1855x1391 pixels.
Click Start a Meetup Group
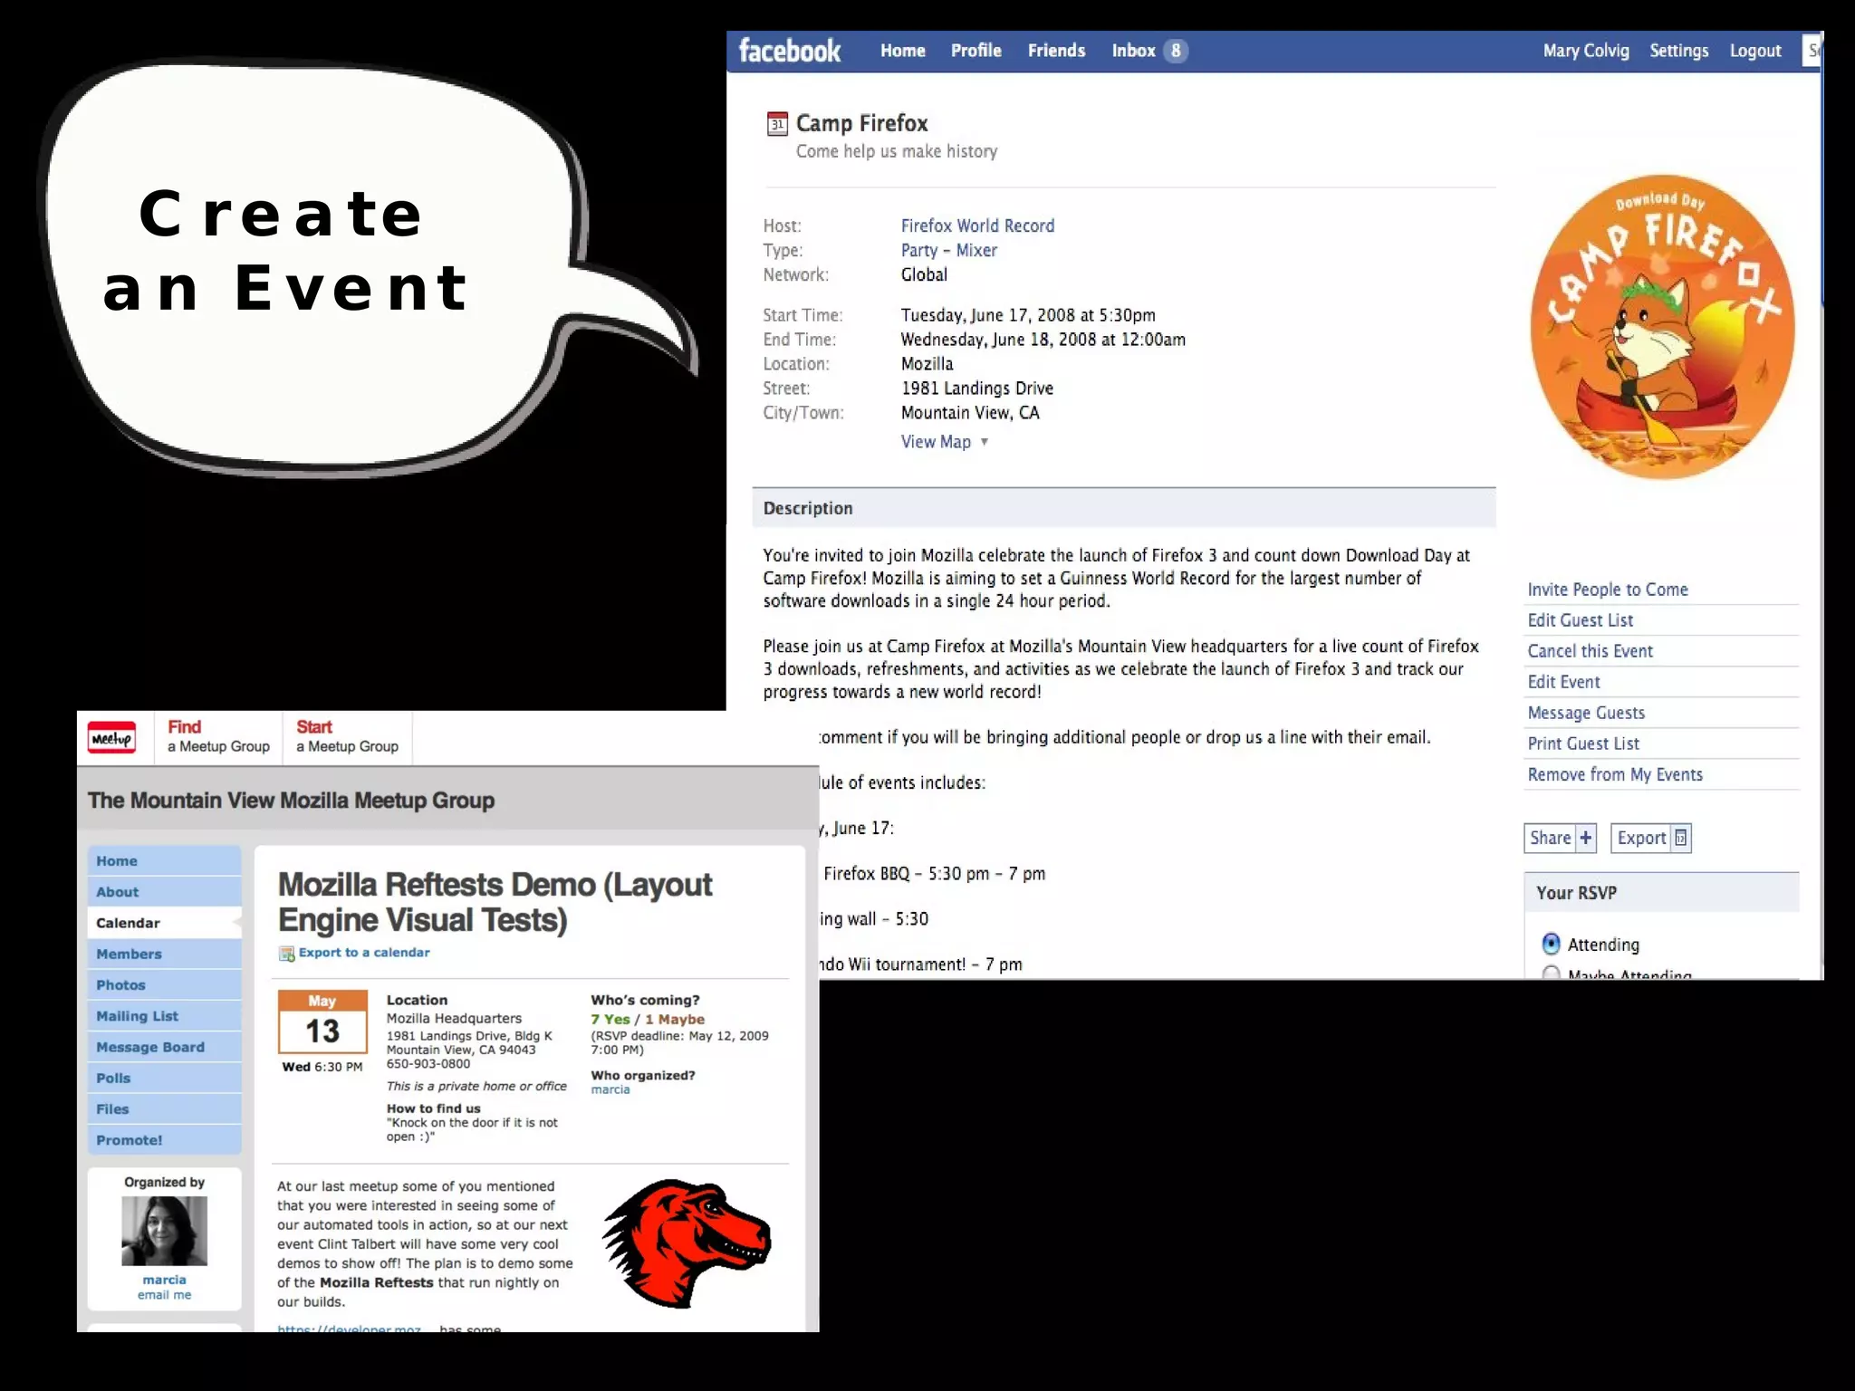[347, 736]
